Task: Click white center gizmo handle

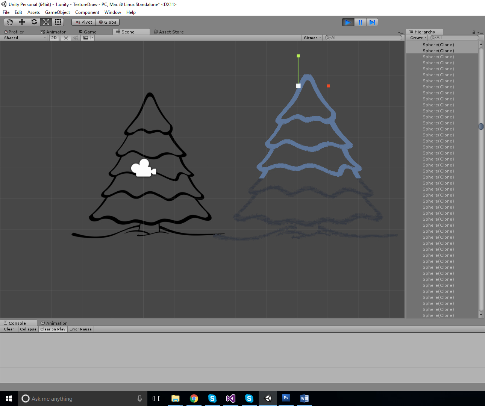Action: (x=298, y=86)
